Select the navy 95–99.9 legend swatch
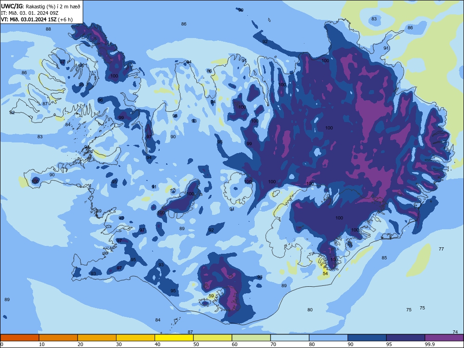 click(406, 338)
